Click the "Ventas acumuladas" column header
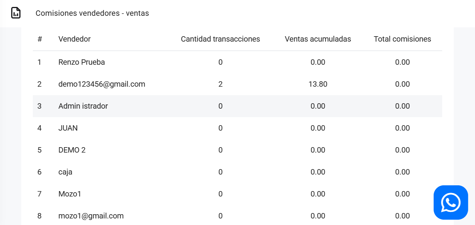This screenshot has height=225, width=475. point(318,39)
